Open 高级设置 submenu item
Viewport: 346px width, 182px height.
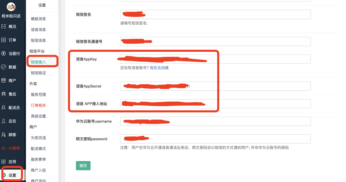[39, 116]
